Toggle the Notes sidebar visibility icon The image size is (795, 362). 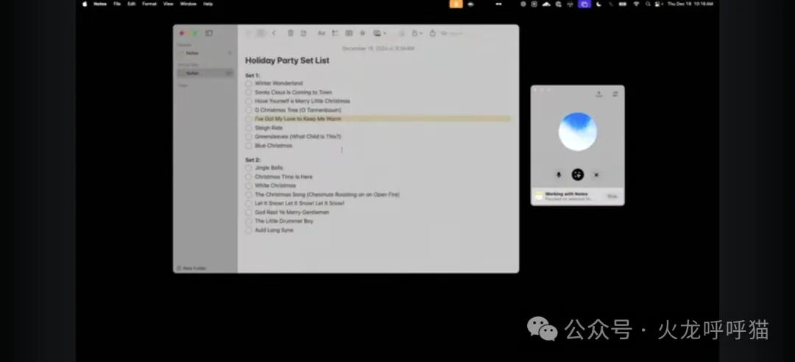209,33
